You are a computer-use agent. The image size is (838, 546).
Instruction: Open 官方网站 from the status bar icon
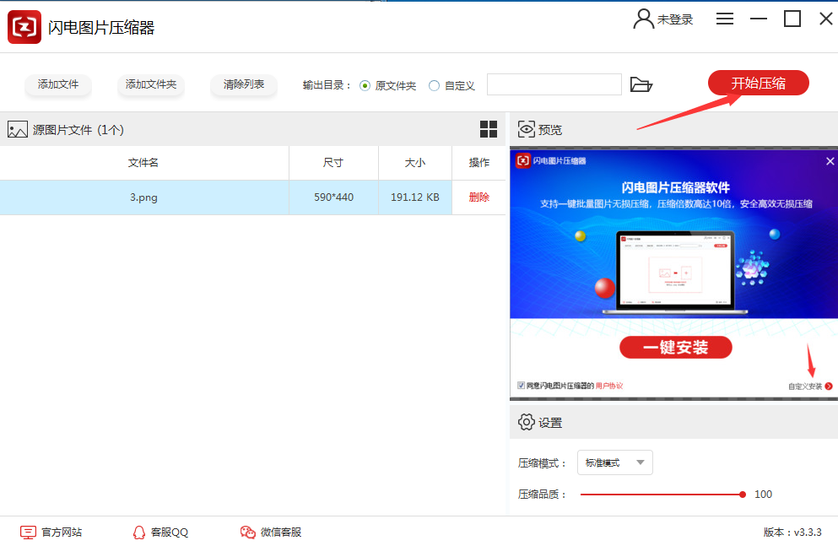point(28,532)
